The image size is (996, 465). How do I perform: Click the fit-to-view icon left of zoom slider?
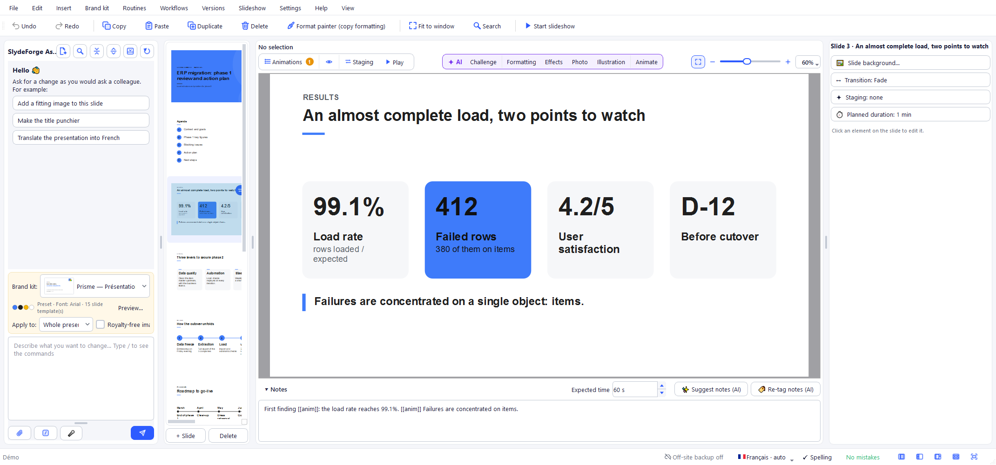698,62
